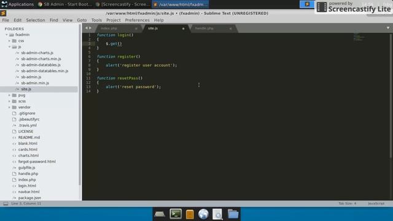Change Tab Size in status bar

pos(347,203)
